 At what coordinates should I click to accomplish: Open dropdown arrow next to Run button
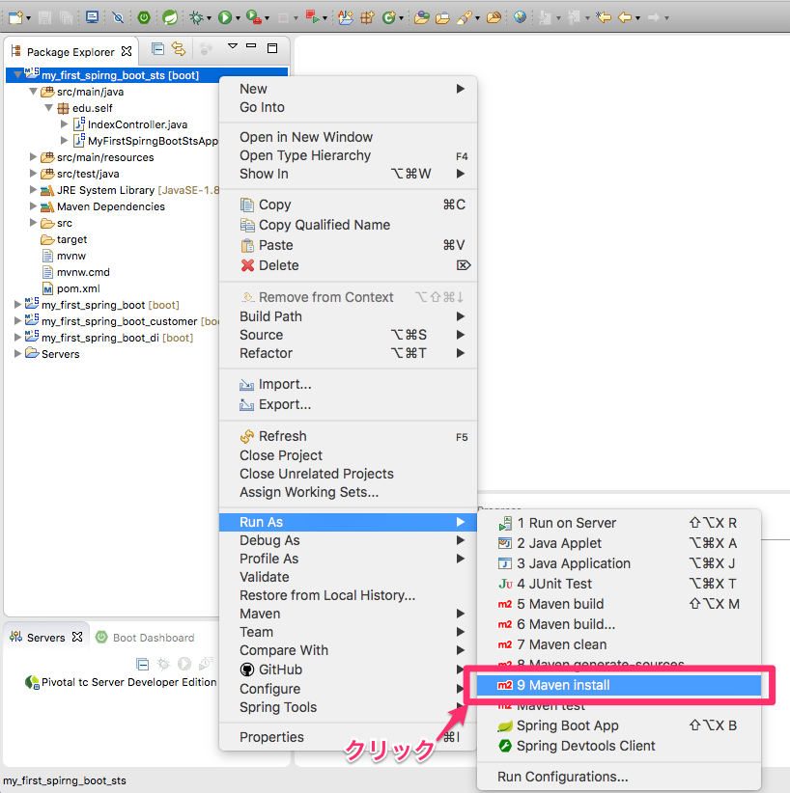(x=238, y=18)
